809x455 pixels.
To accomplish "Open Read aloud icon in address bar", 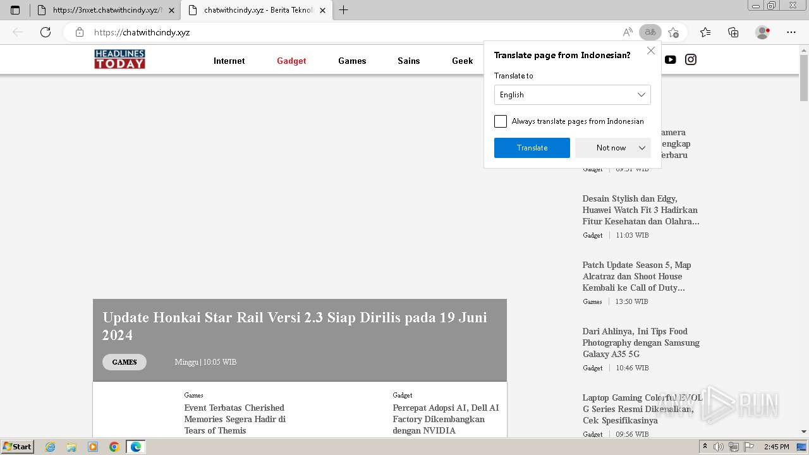I will (628, 32).
